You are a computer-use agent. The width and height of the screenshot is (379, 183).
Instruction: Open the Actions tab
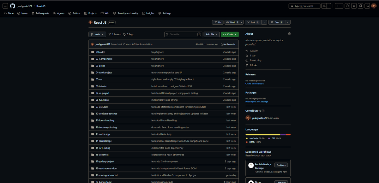(74, 13)
